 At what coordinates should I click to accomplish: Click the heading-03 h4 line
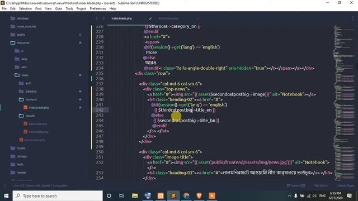pyautogui.click(x=239, y=173)
